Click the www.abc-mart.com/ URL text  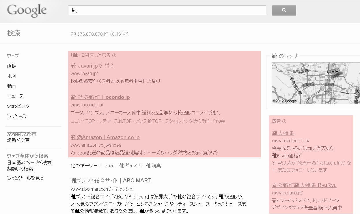(91, 189)
